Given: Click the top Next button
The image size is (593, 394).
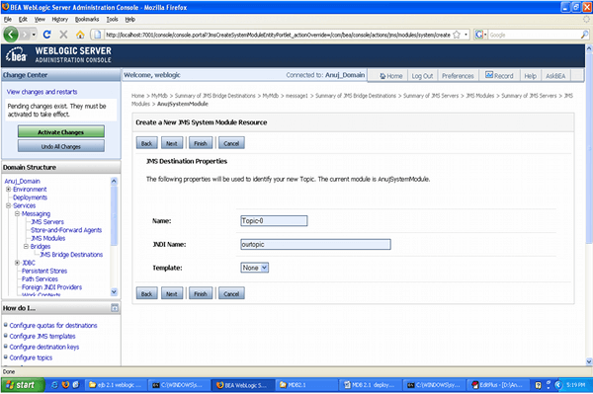Looking at the screenshot, I should click(172, 143).
